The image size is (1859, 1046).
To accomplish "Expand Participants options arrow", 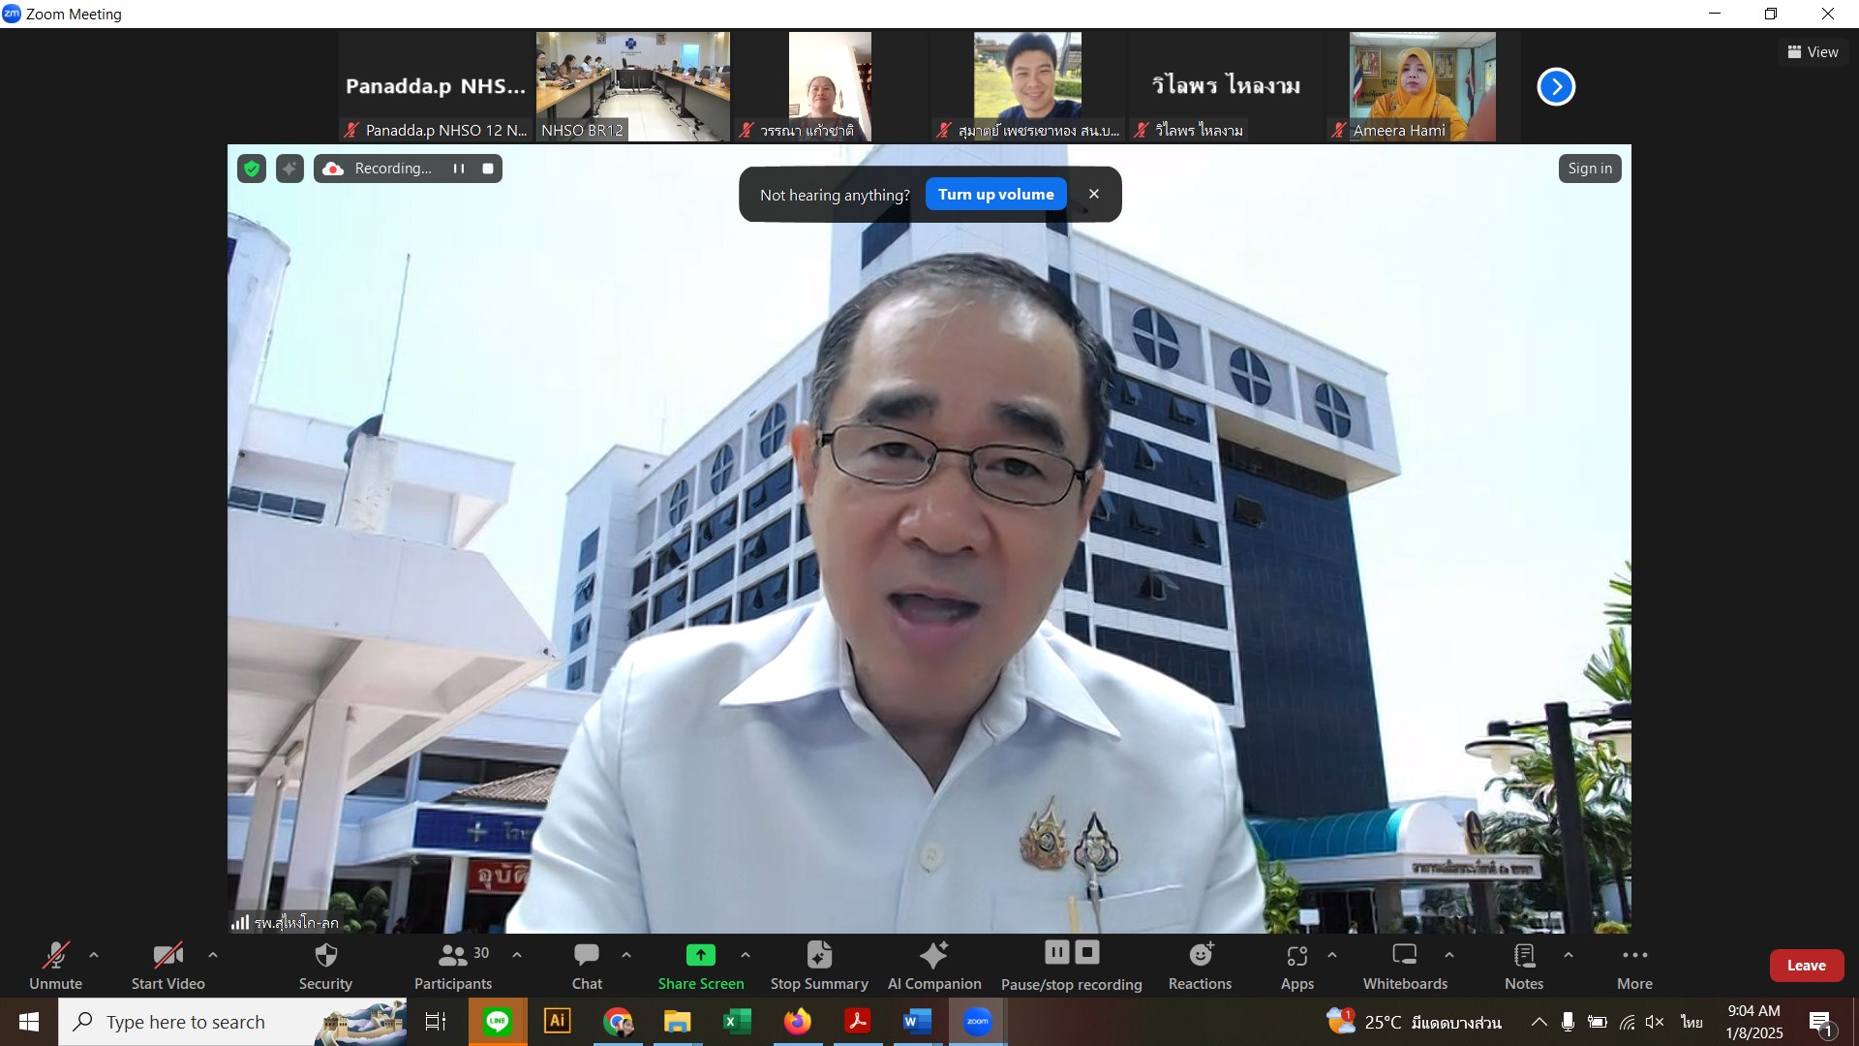I will click(x=517, y=955).
